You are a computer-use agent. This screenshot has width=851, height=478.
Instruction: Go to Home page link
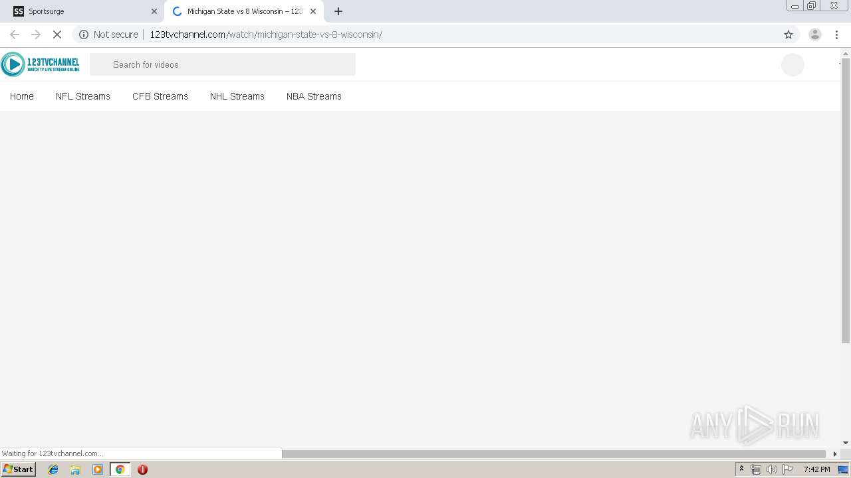tap(22, 96)
